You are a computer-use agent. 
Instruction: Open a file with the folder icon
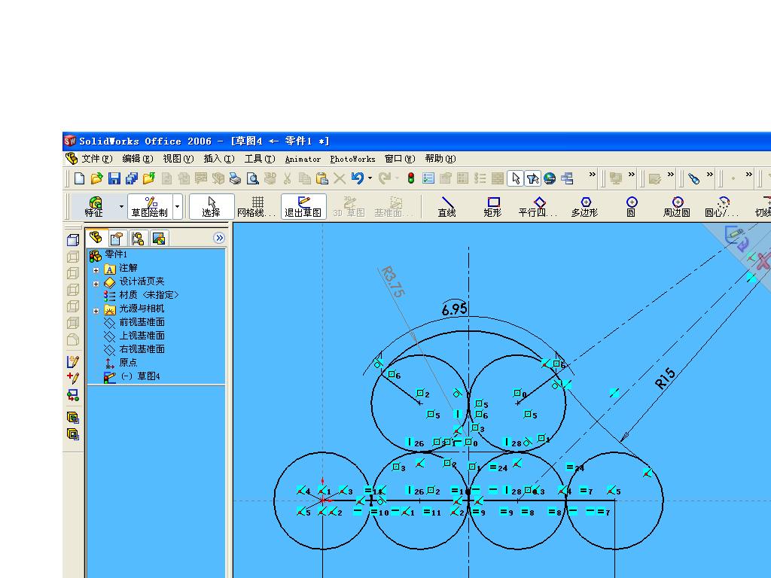coord(97,178)
